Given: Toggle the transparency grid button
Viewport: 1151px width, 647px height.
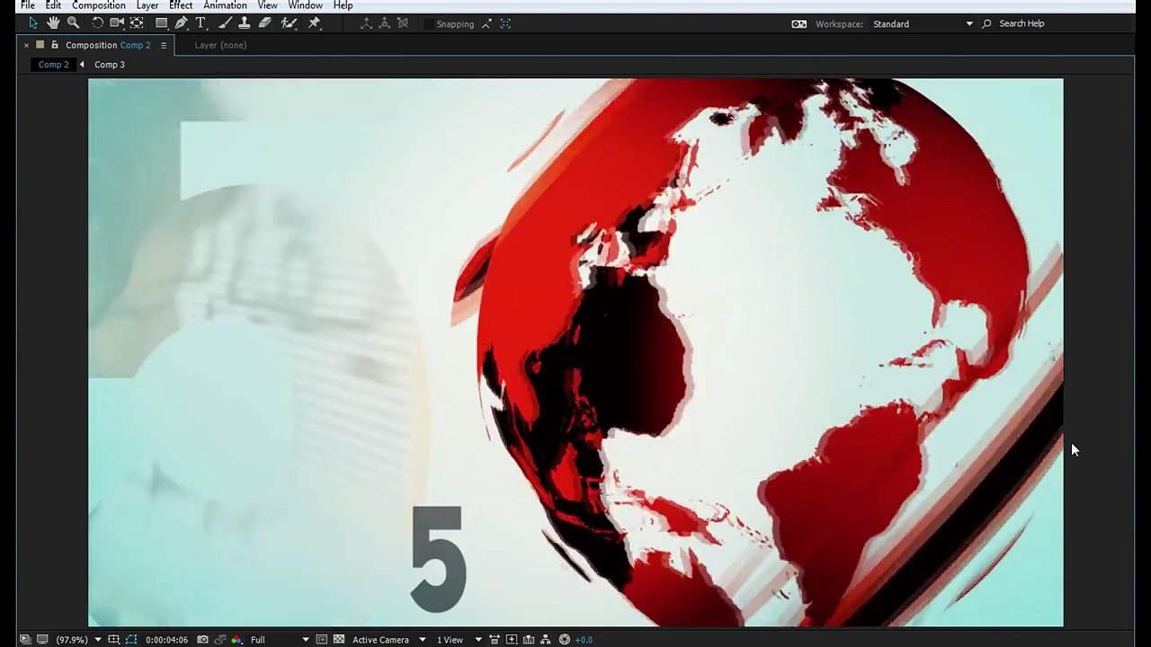Looking at the screenshot, I should pyautogui.click(x=339, y=640).
